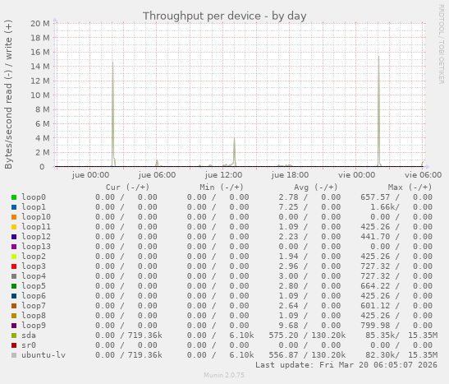The height and width of the screenshot is (384, 449).
Task: Click the 'jue 06:00' time axis label
Action: pos(157,175)
